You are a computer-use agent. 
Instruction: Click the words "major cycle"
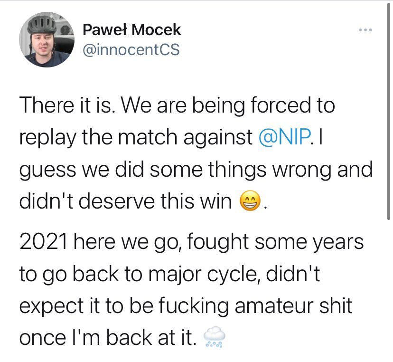coord(203,275)
